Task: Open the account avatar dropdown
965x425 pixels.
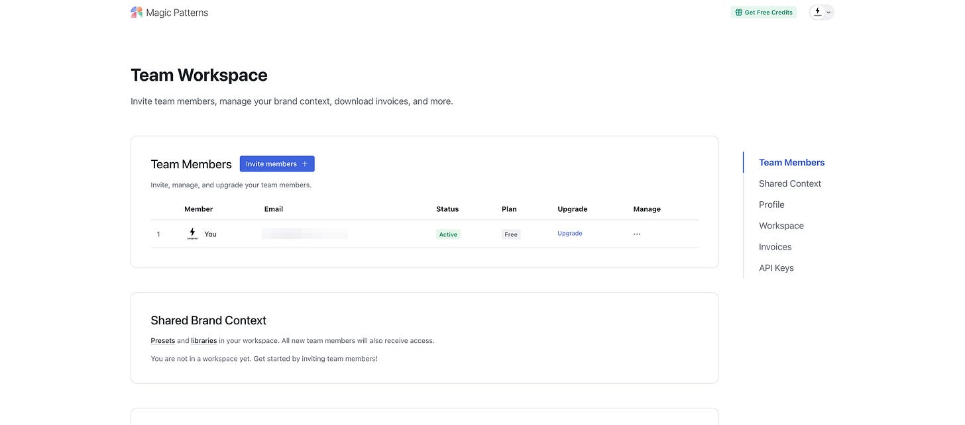Action: point(822,12)
